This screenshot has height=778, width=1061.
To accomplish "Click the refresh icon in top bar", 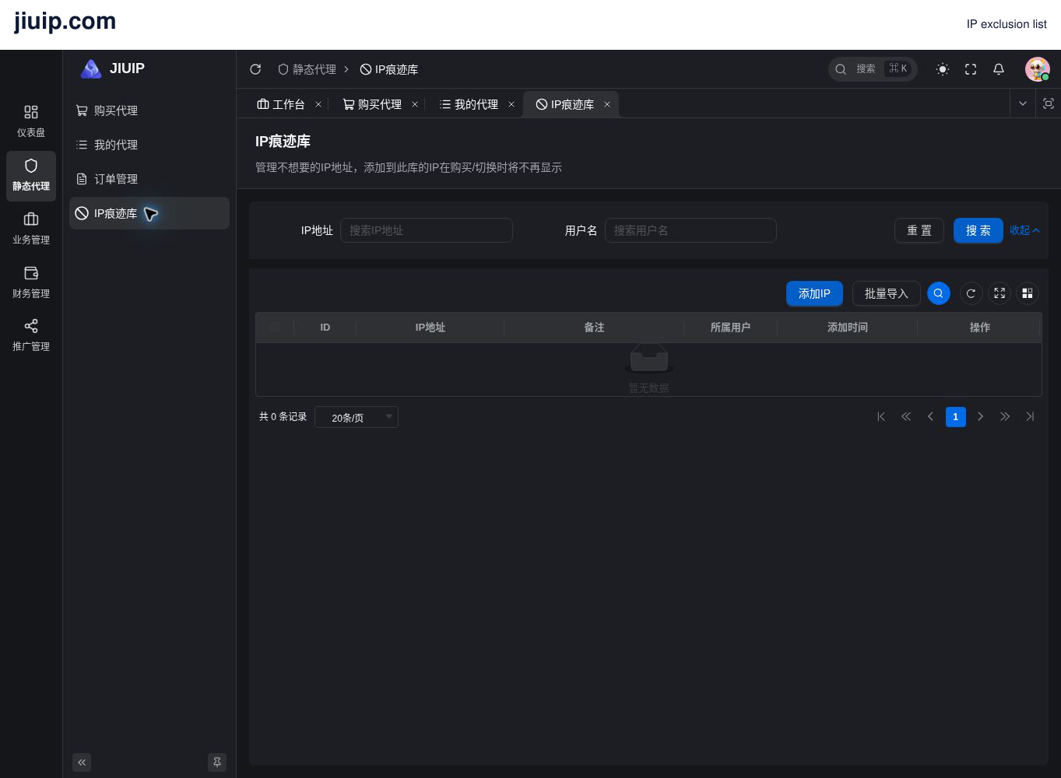I will click(255, 69).
